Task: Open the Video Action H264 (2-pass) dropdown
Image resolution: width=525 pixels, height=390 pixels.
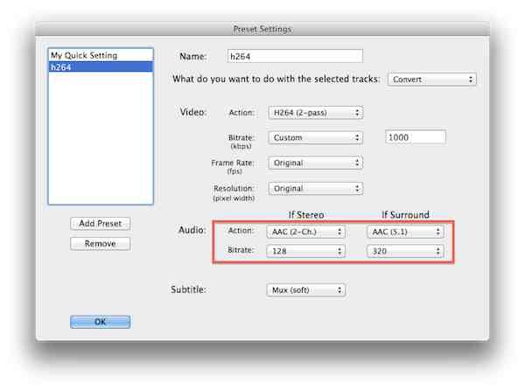Action: tap(315, 113)
